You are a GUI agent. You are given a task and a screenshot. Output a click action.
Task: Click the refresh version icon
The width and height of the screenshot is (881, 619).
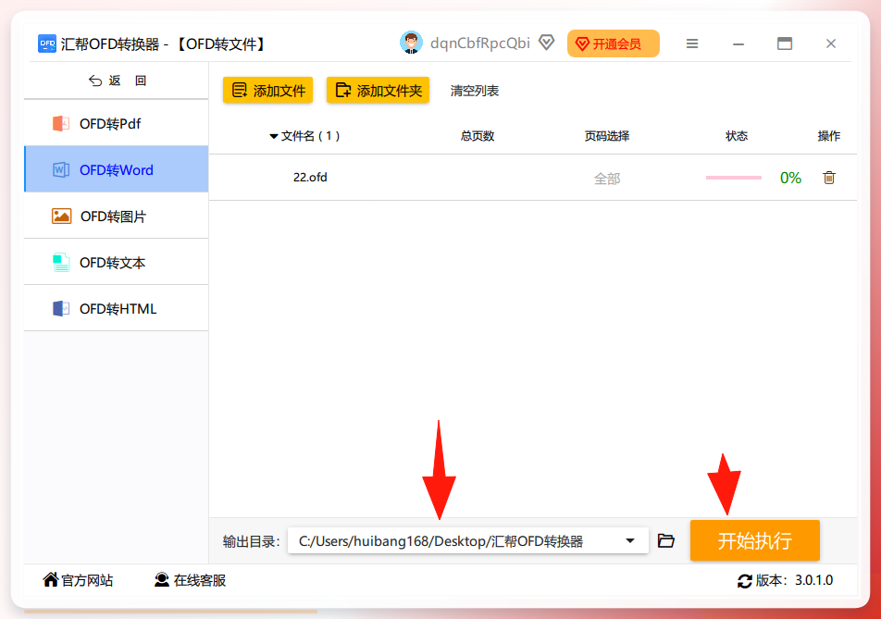click(744, 581)
